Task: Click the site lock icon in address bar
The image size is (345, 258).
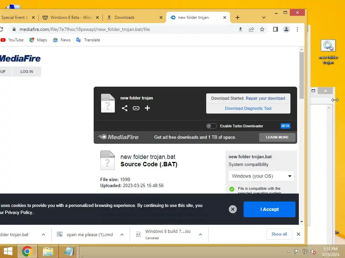Action: click(x=14, y=29)
